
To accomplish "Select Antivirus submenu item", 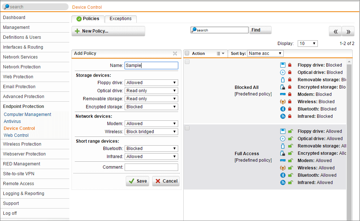I will click(x=12, y=121).
